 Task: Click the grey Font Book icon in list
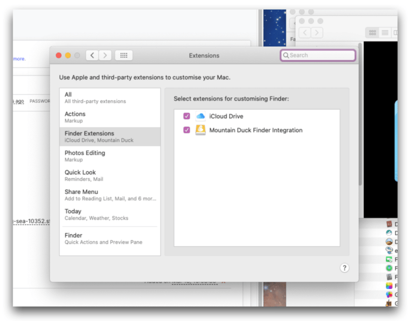point(389,277)
